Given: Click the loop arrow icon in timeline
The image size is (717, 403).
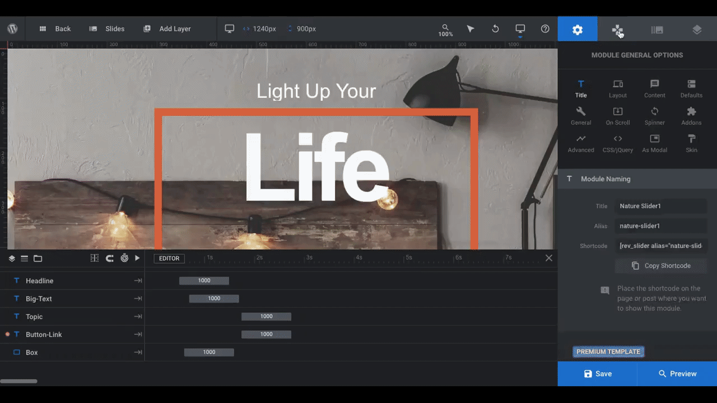Looking at the screenshot, I should pos(109,258).
